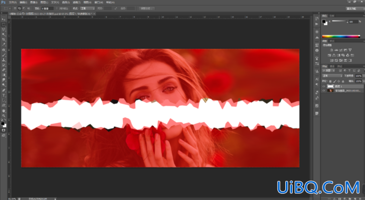This screenshot has height=200, width=365.
Task: Open the Style dropdown in options bar
Action: 87,8
